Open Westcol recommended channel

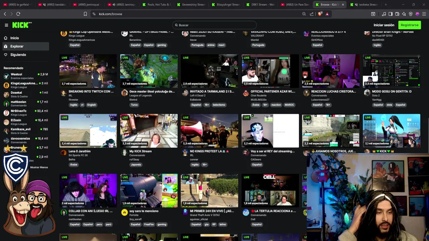pyautogui.click(x=25, y=76)
